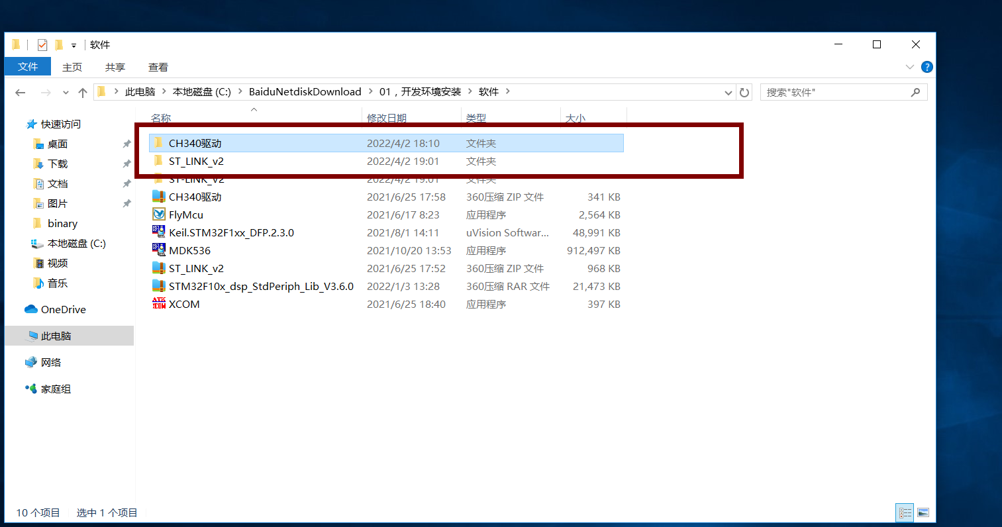Open the recent locations dropdown arrow

pyautogui.click(x=66, y=93)
